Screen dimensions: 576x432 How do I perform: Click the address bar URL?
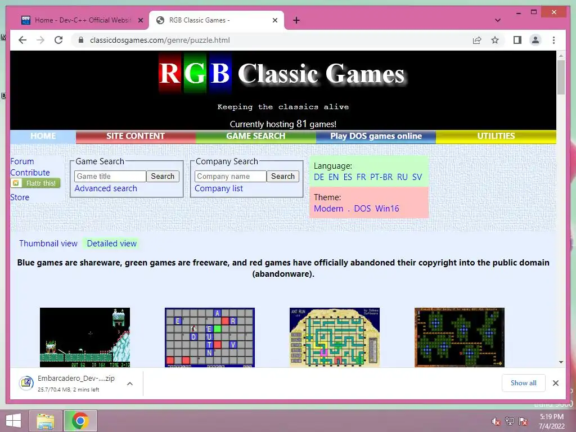pyautogui.click(x=160, y=40)
